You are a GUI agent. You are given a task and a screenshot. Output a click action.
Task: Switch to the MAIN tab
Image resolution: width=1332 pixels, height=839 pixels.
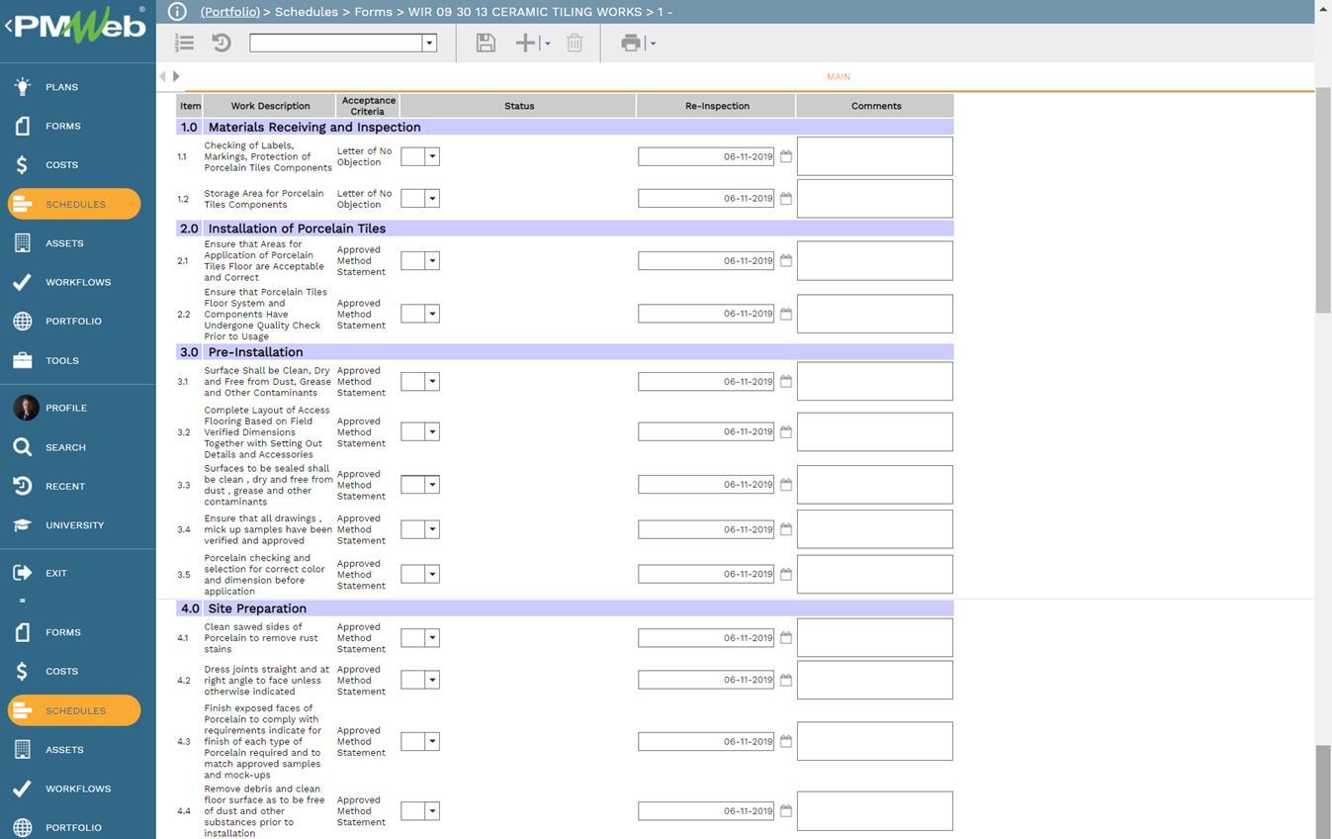[x=838, y=76]
